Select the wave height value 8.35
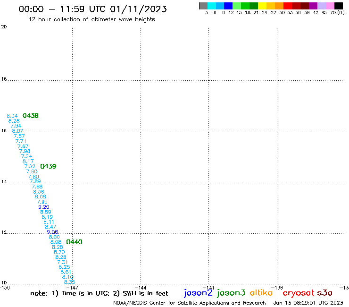This screenshot has height=307, width=349. point(69,282)
